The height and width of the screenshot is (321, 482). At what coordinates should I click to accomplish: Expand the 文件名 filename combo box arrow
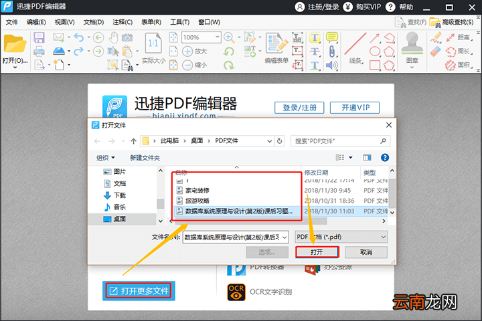[x=285, y=237]
